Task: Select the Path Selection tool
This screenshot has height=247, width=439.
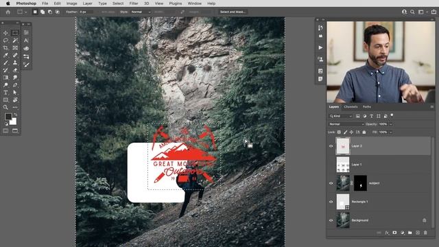Action: [15, 93]
